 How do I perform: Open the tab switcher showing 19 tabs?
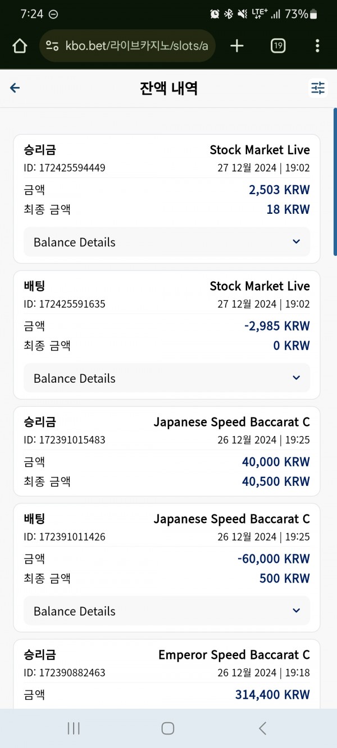(278, 46)
